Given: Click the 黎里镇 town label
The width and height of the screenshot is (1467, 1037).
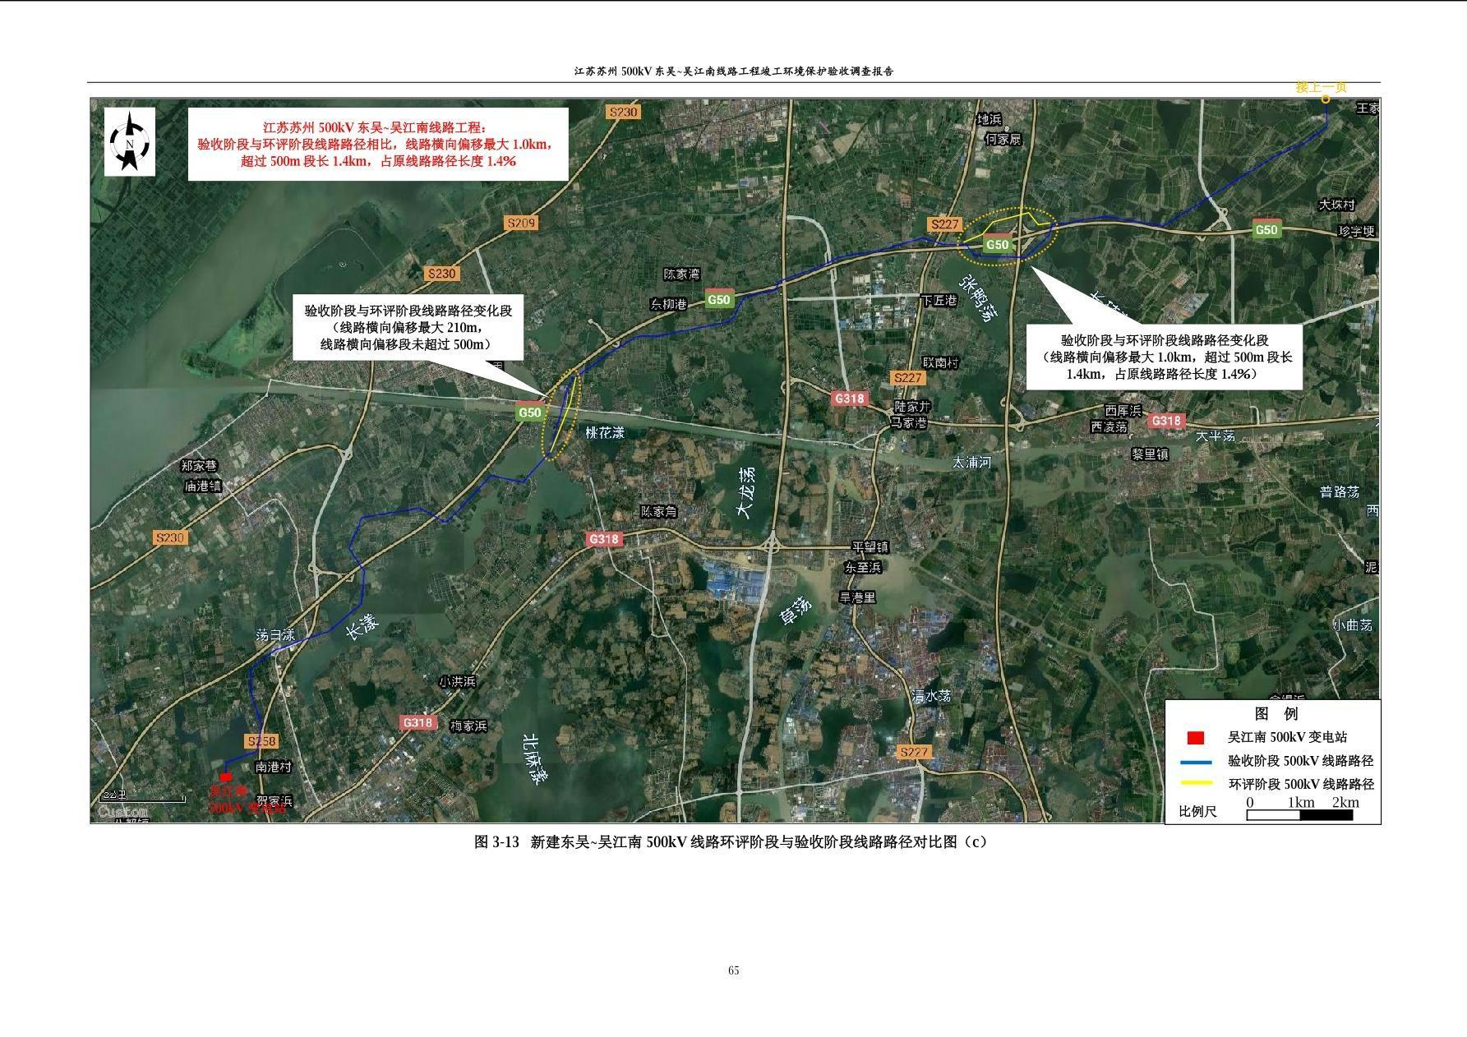Looking at the screenshot, I should click(x=1150, y=454).
